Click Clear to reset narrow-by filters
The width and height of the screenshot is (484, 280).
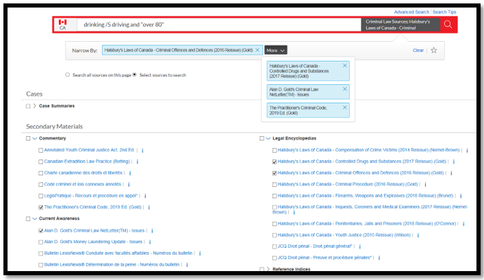click(x=418, y=50)
